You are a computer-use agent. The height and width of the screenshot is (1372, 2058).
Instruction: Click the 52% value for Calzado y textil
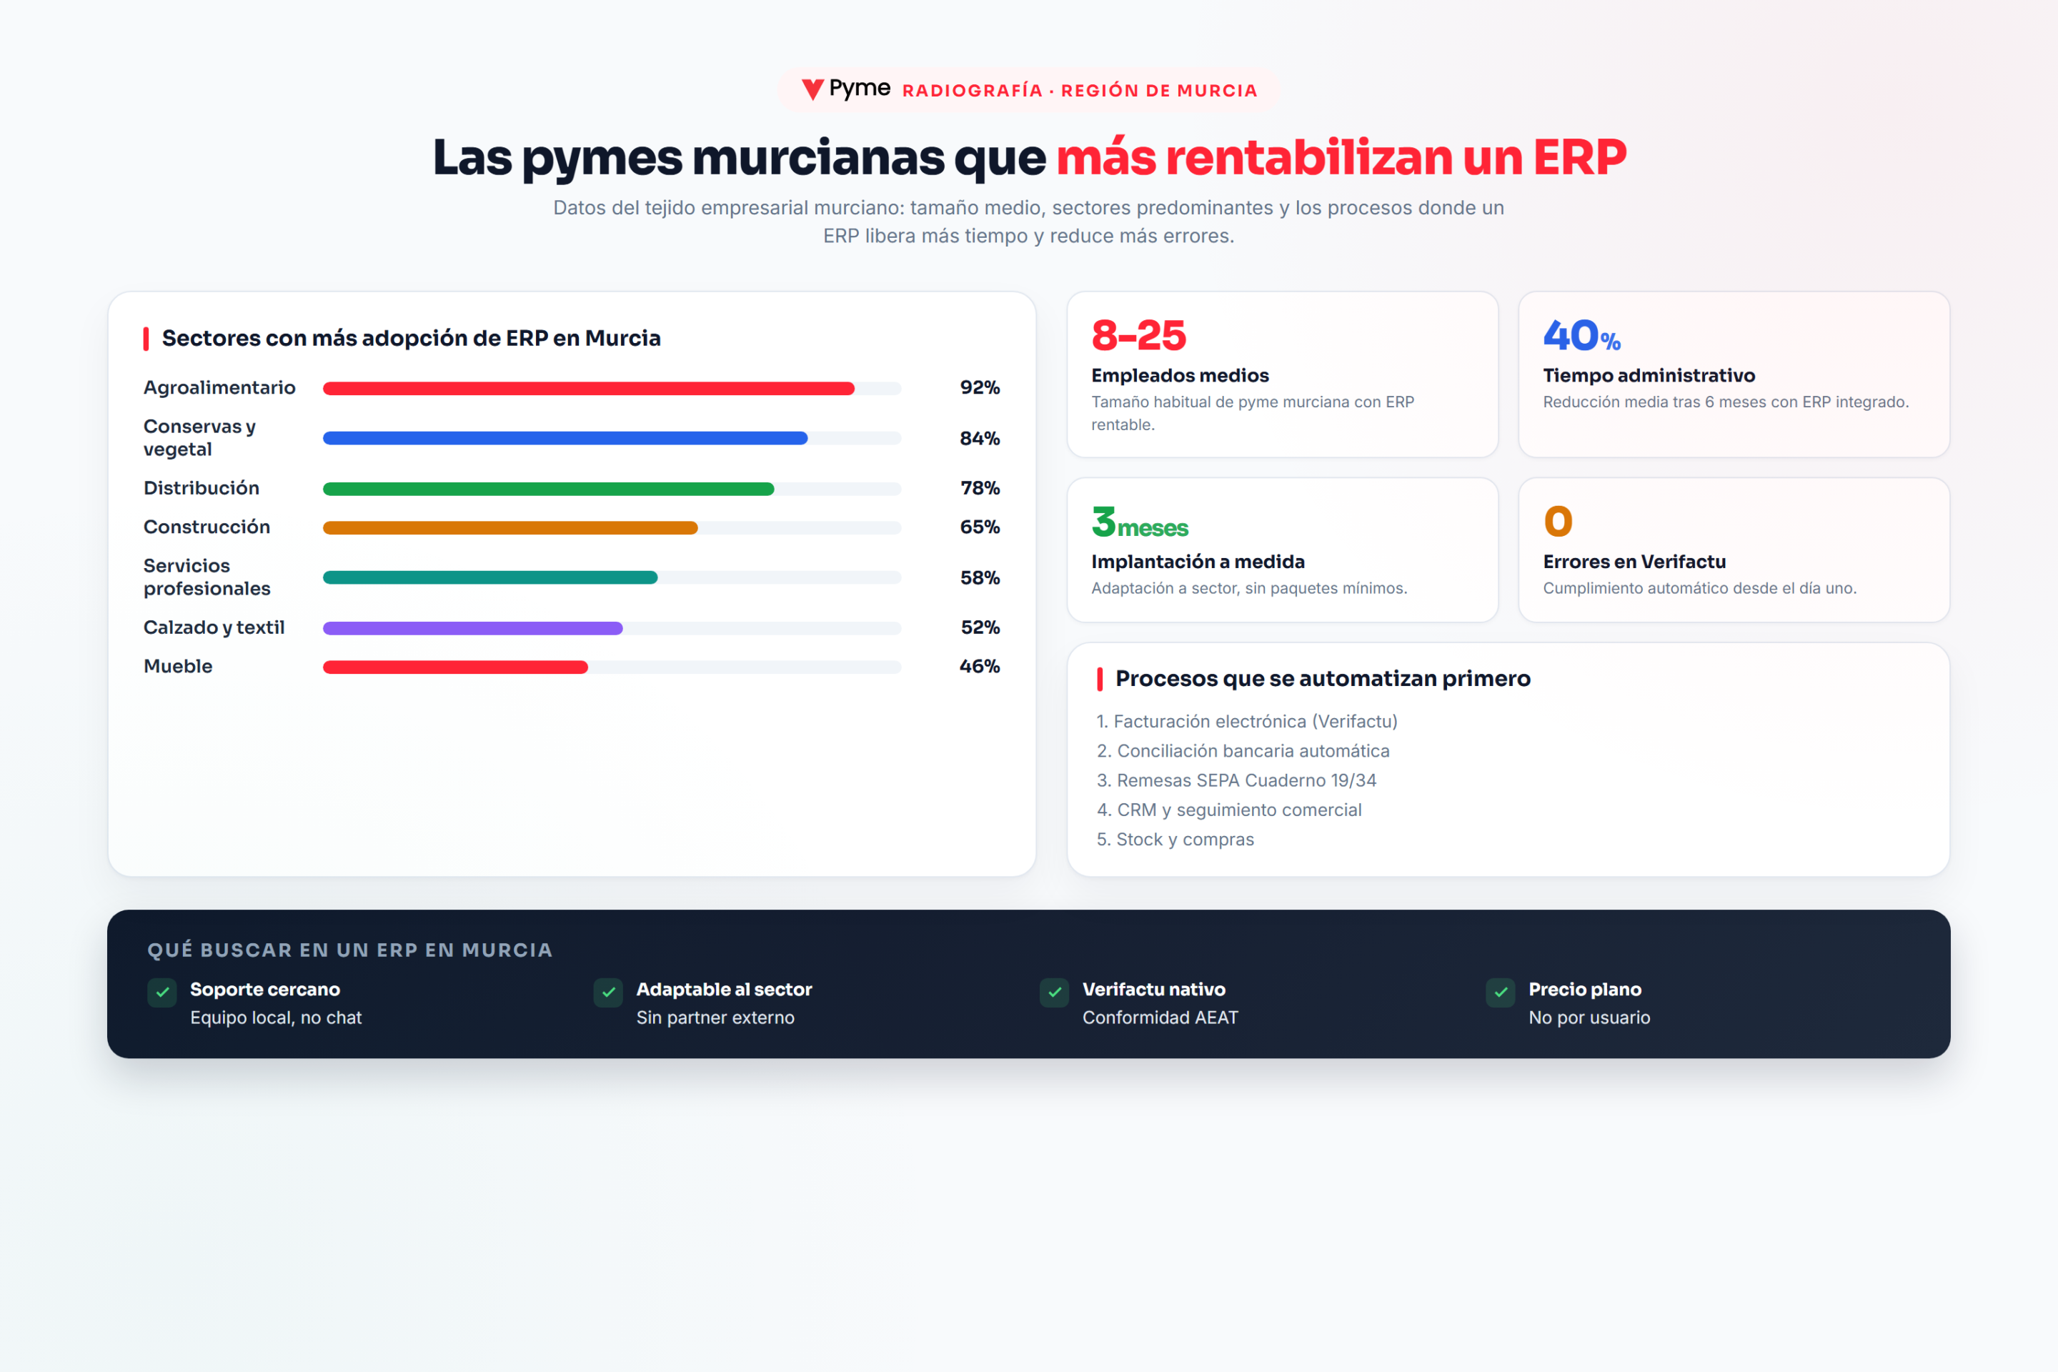[x=980, y=627]
